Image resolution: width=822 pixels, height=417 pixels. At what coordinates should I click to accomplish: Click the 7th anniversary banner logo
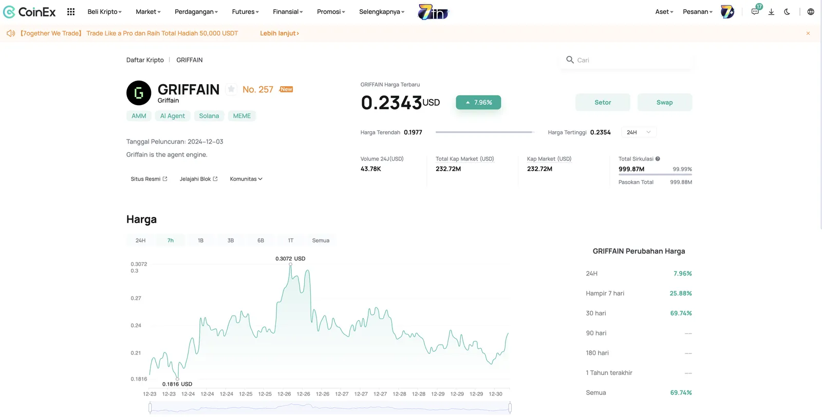433,12
